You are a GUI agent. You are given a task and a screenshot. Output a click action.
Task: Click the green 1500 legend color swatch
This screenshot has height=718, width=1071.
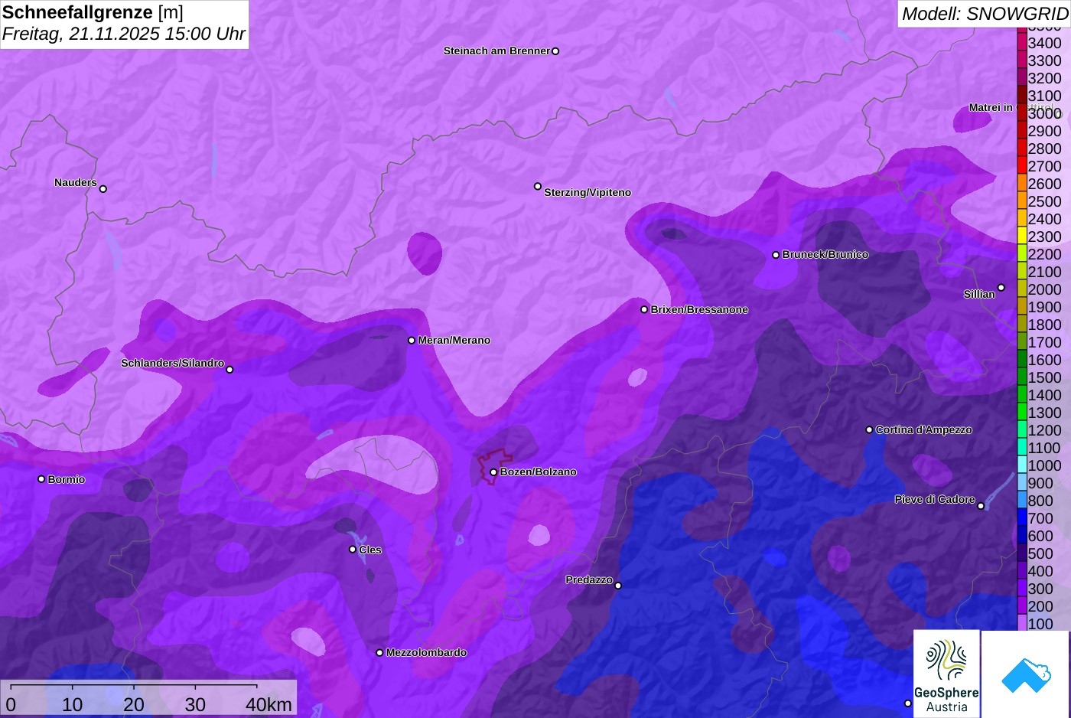click(1021, 377)
